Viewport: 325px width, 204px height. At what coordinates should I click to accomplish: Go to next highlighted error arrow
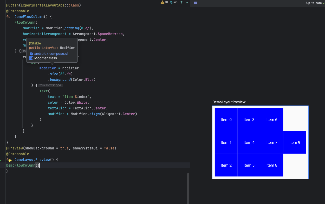click(187, 2)
